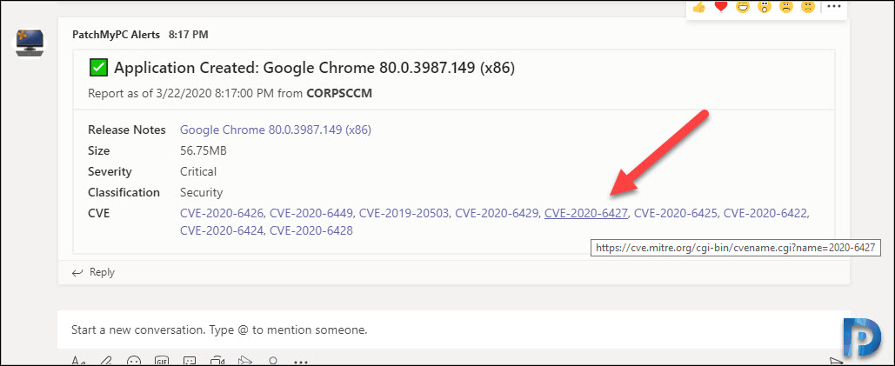Reply to the PatchMyPC Alerts message
895x366 pixels.
click(x=94, y=272)
